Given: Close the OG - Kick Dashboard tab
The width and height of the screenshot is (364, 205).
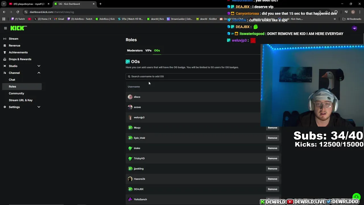Looking at the screenshot, I should click(94, 4).
